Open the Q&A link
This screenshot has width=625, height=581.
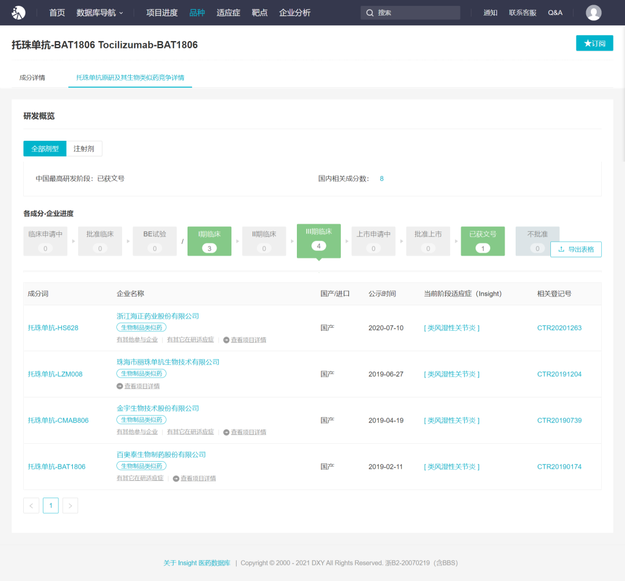tap(555, 13)
